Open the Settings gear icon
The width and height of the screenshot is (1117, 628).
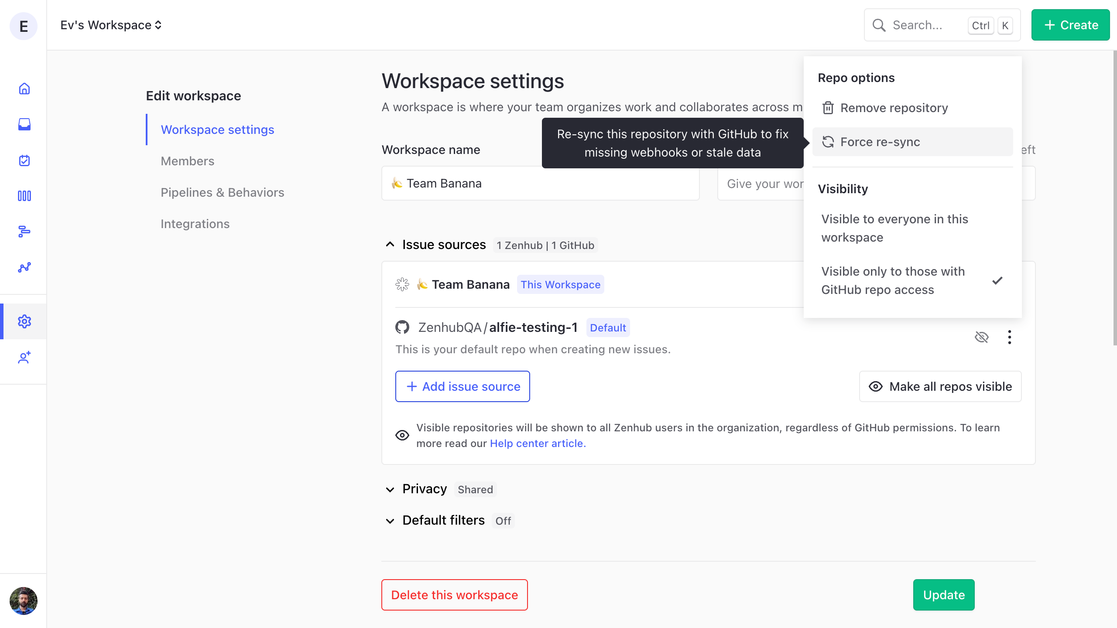click(24, 321)
